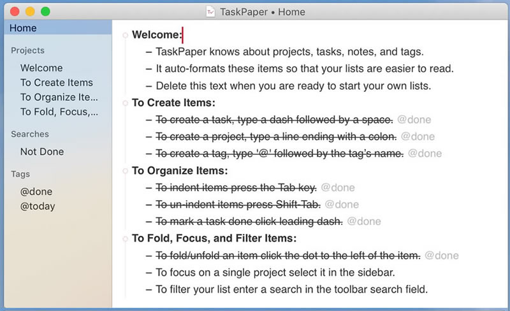510x311 pixels.
Task: Mark 'To filter your list' task done
Action: (x=149, y=290)
